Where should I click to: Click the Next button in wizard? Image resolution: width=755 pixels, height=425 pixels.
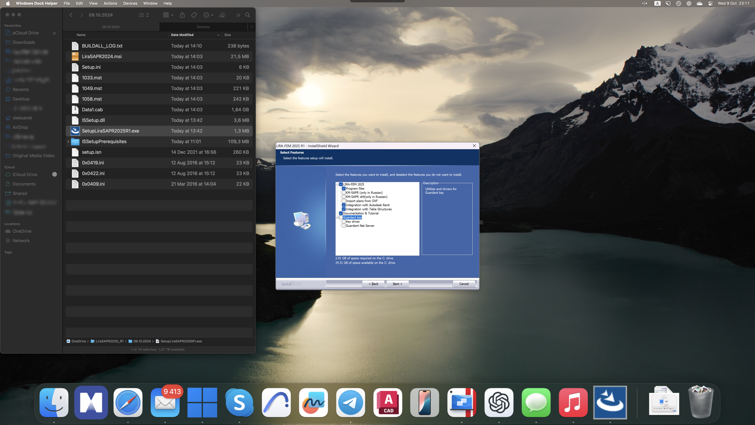pyautogui.click(x=397, y=284)
